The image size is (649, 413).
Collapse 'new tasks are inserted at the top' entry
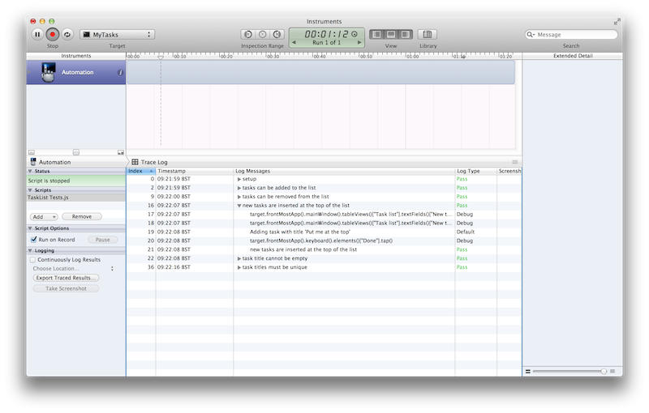(239, 206)
